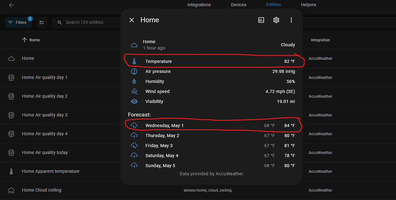Viewport: 396px width, 200px height.
Task: Select the Entities tab
Action: (273, 5)
